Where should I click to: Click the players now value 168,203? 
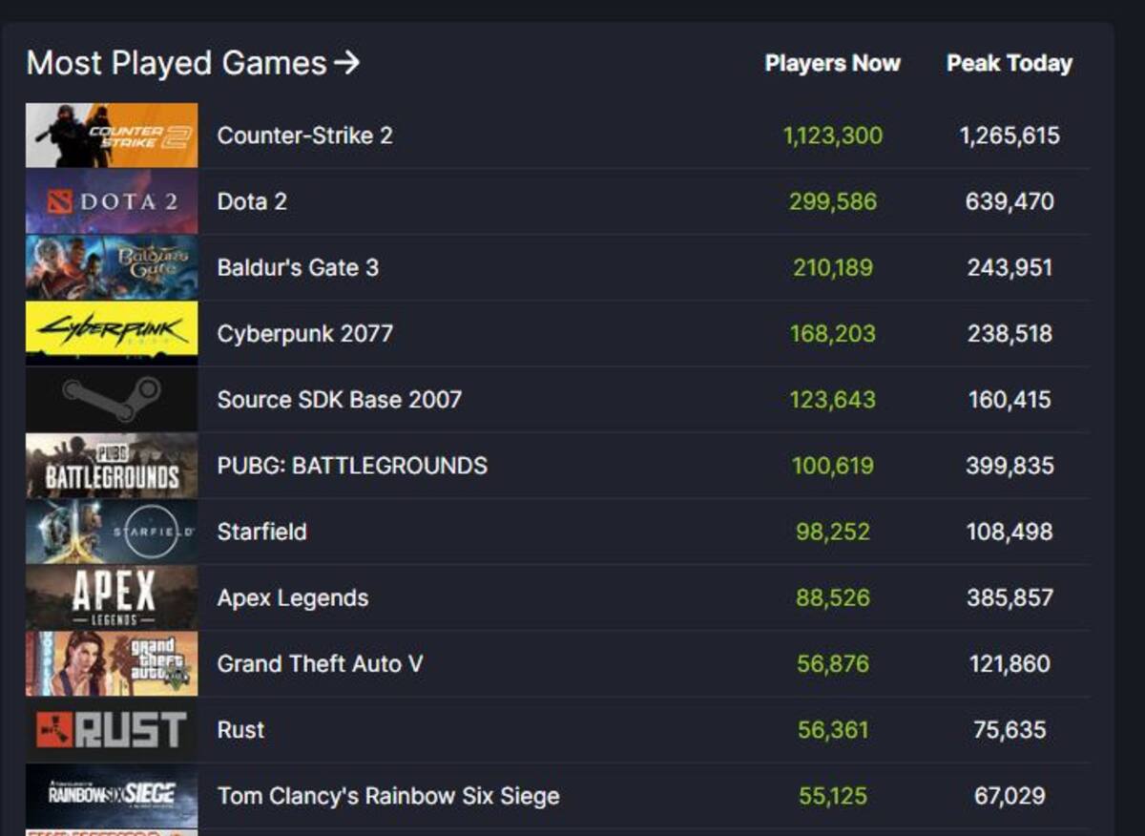tap(833, 333)
